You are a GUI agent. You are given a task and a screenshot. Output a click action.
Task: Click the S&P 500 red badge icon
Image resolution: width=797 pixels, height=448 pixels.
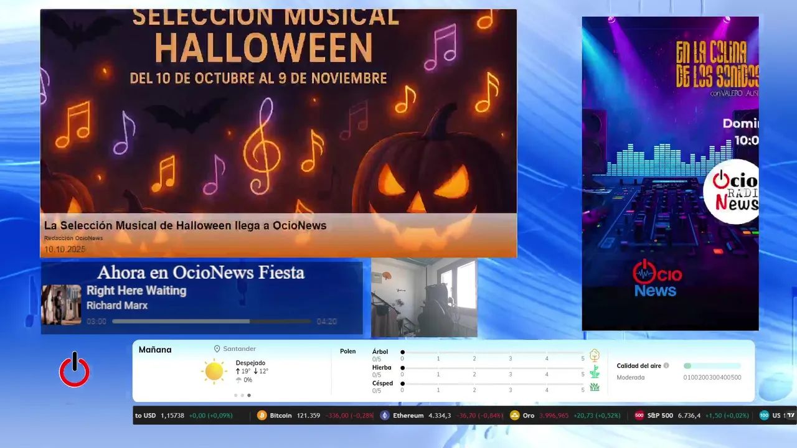(x=639, y=416)
